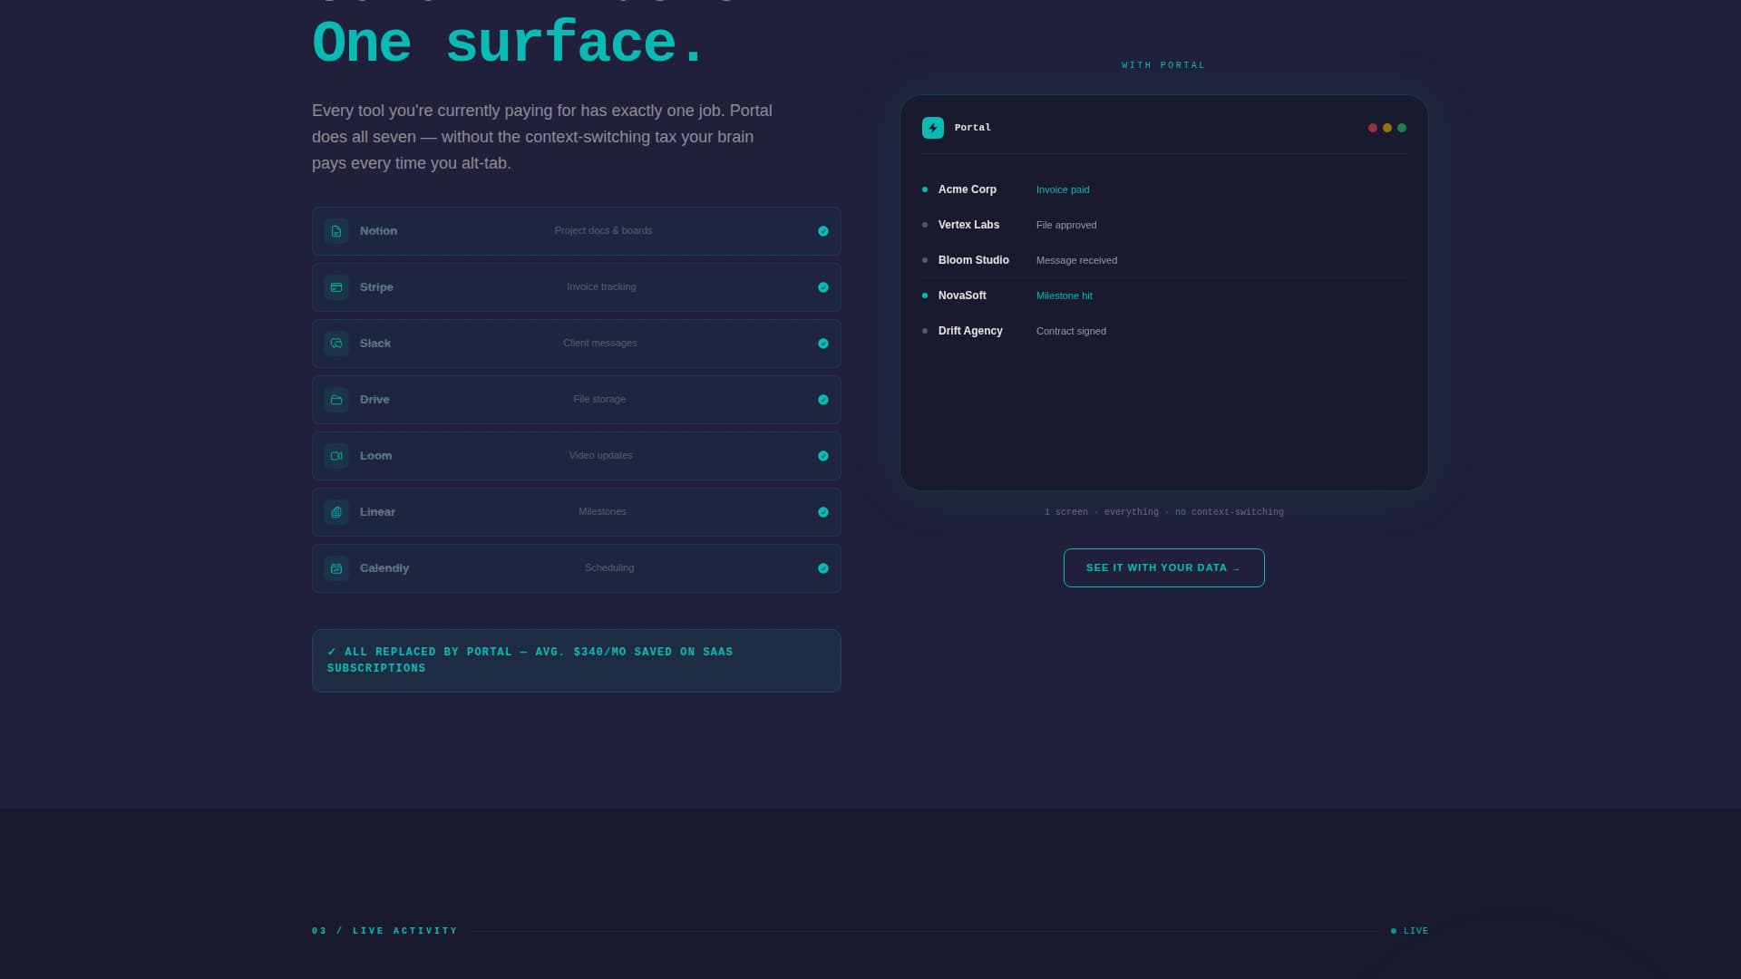Viewport: 1741px width, 979px height.
Task: Click the teal status dot beside Acme Corp
Action: click(925, 189)
